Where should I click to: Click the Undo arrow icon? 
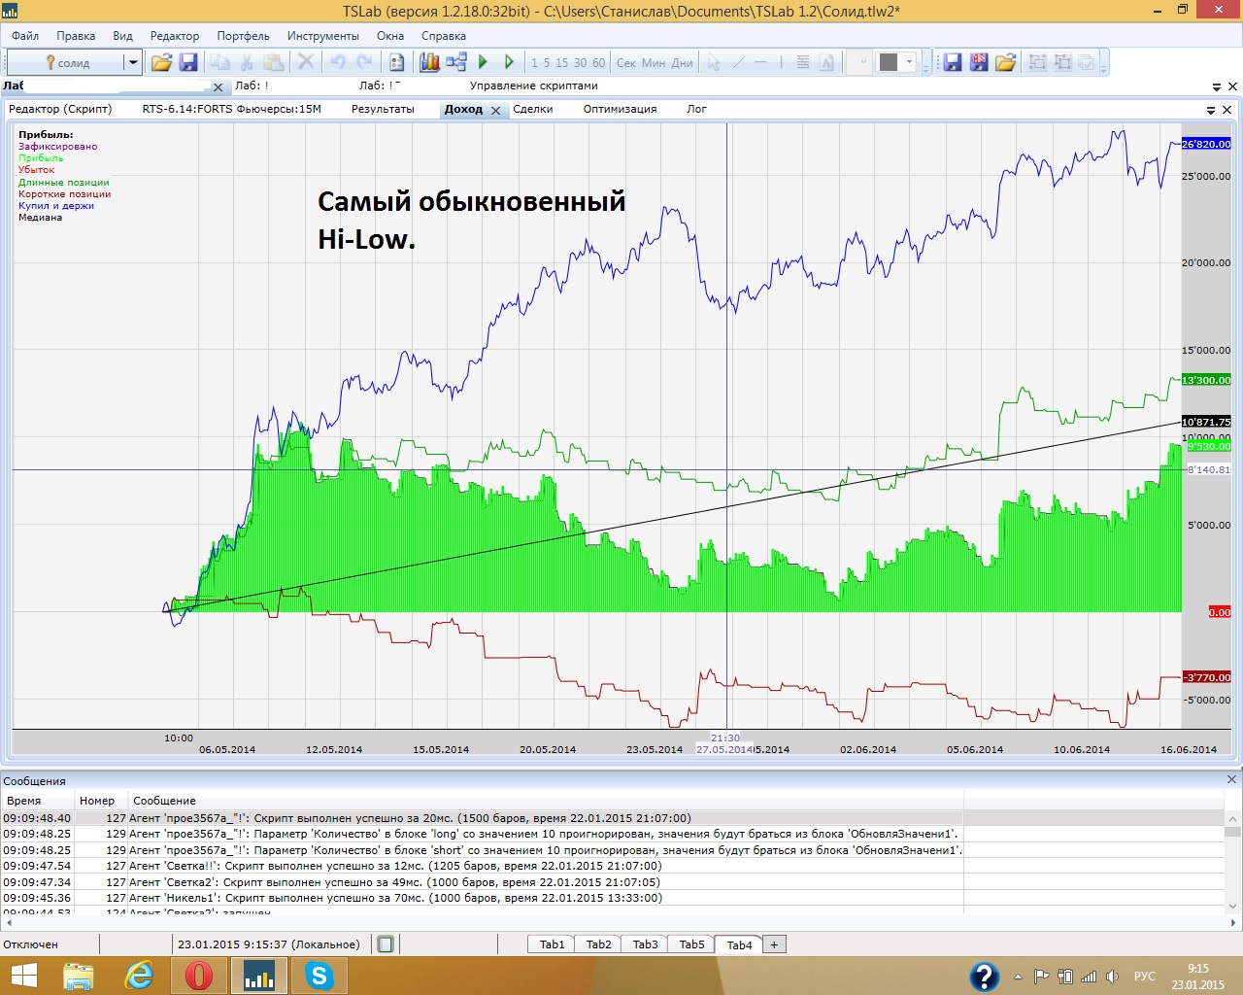(x=338, y=62)
